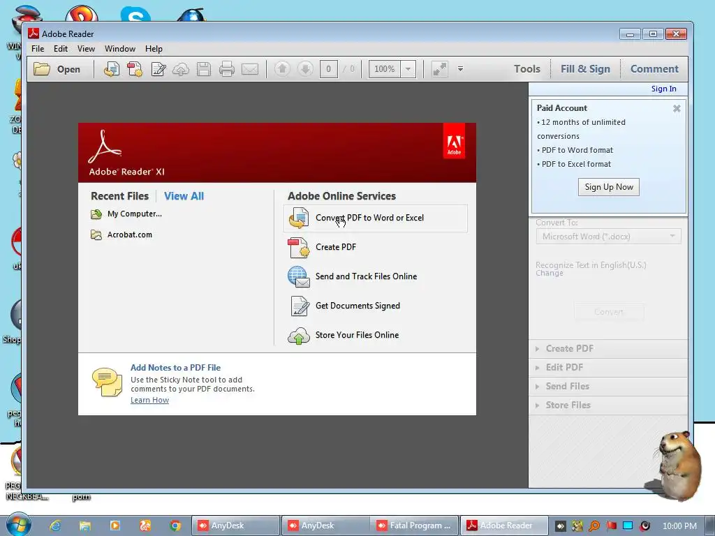Click the greyed Convert button
715x536 pixels.
pyautogui.click(x=609, y=312)
